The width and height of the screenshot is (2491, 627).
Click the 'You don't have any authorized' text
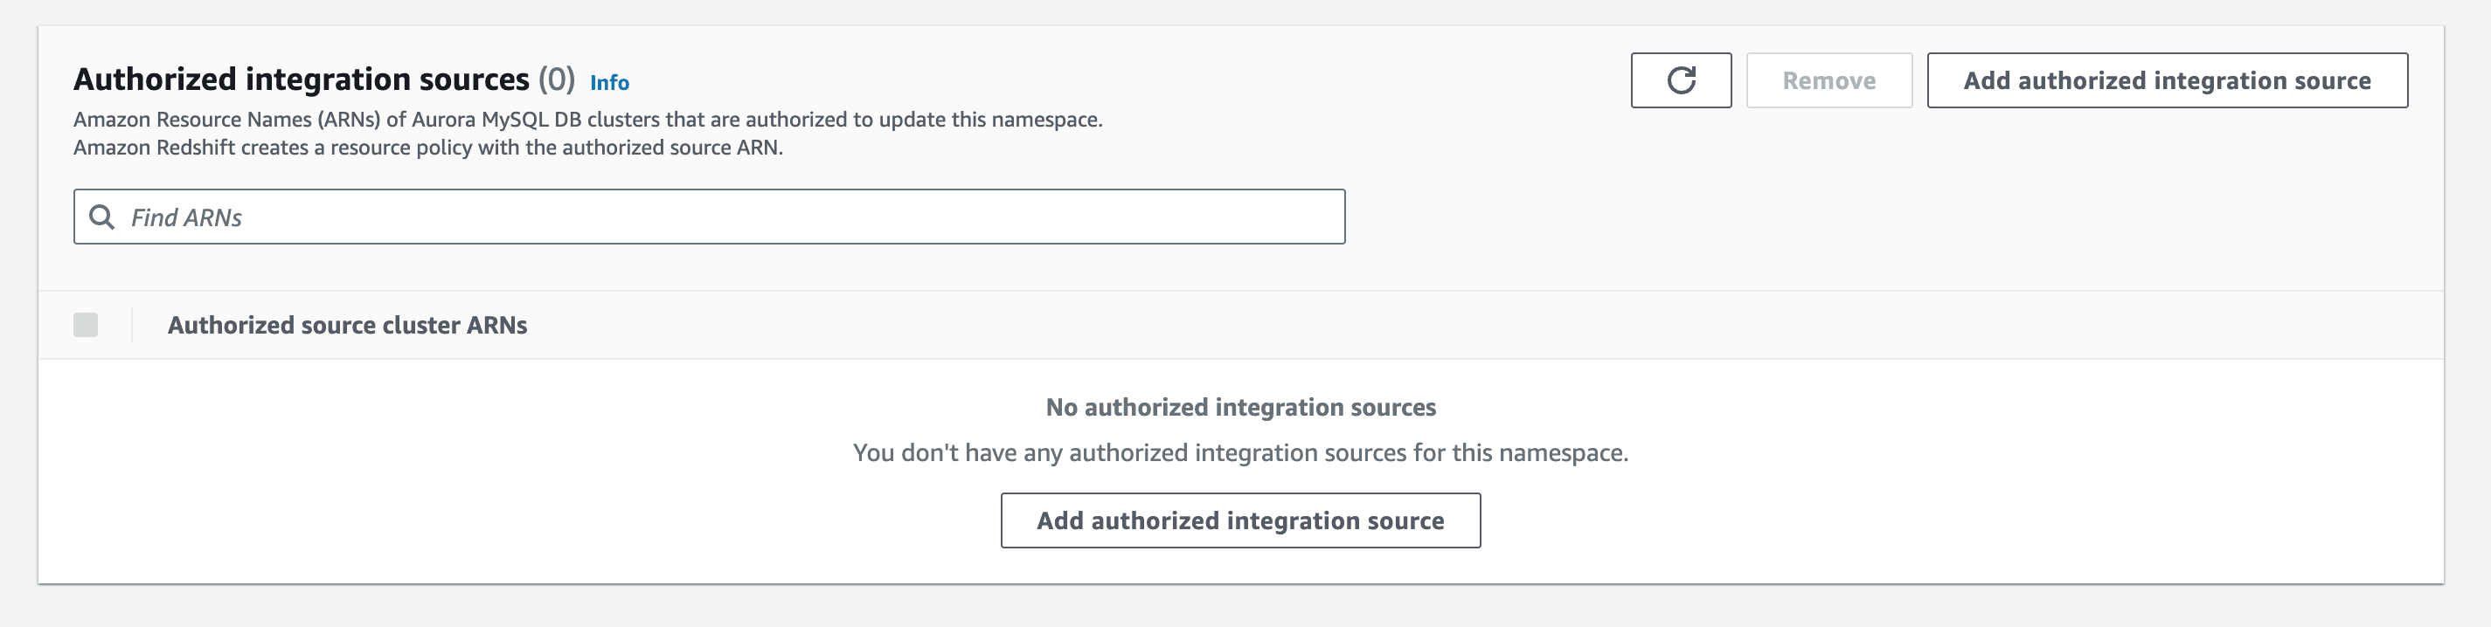pos(1240,453)
